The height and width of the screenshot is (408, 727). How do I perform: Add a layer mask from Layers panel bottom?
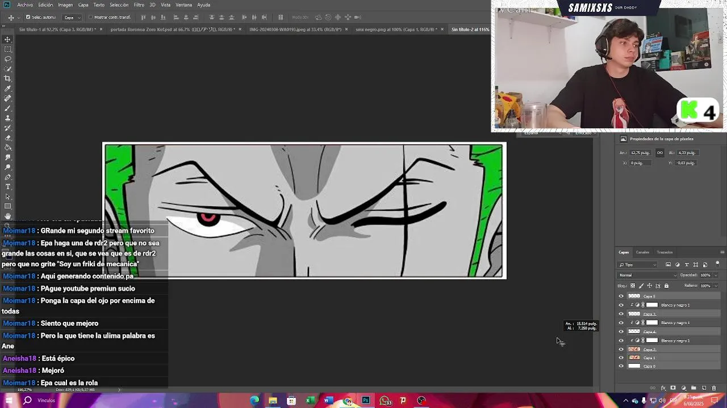[673, 388]
